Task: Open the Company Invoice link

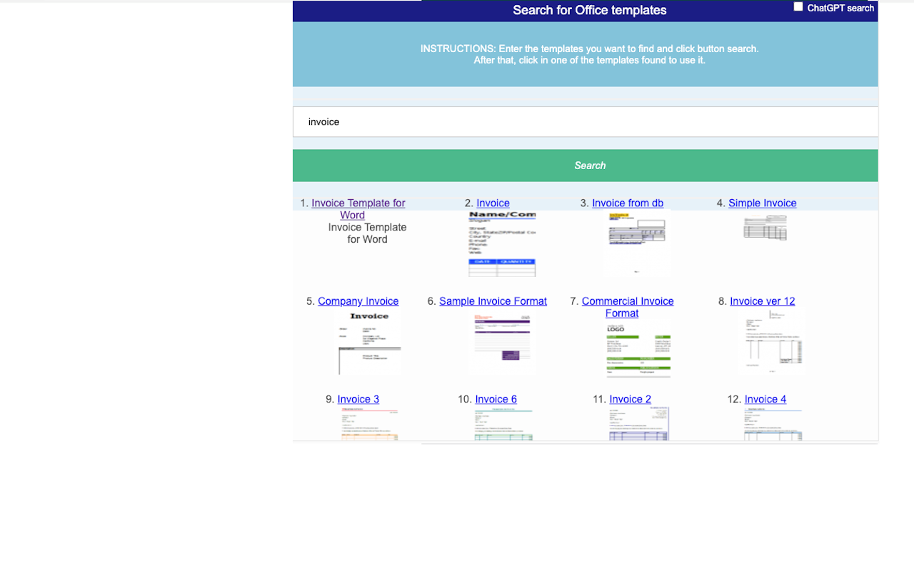Action: [x=358, y=301]
